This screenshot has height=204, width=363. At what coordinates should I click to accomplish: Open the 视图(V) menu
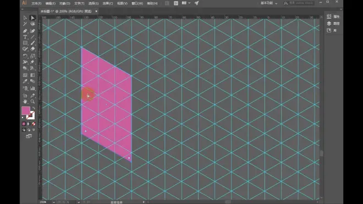pos(122,3)
